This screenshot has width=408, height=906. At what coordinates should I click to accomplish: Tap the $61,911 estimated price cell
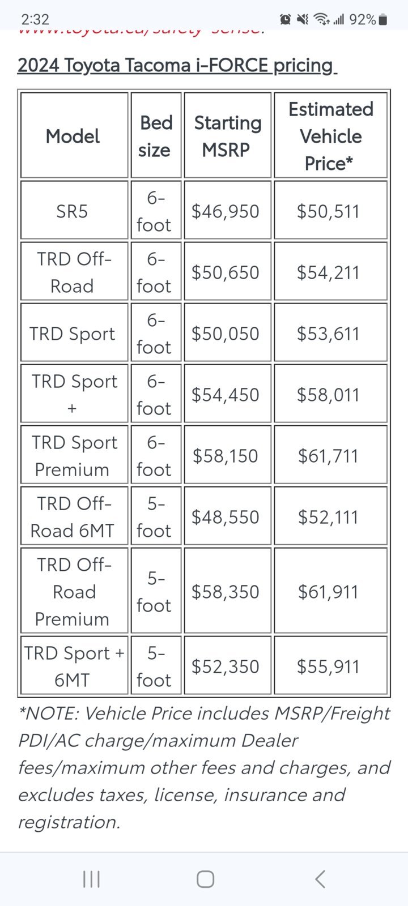[331, 591]
